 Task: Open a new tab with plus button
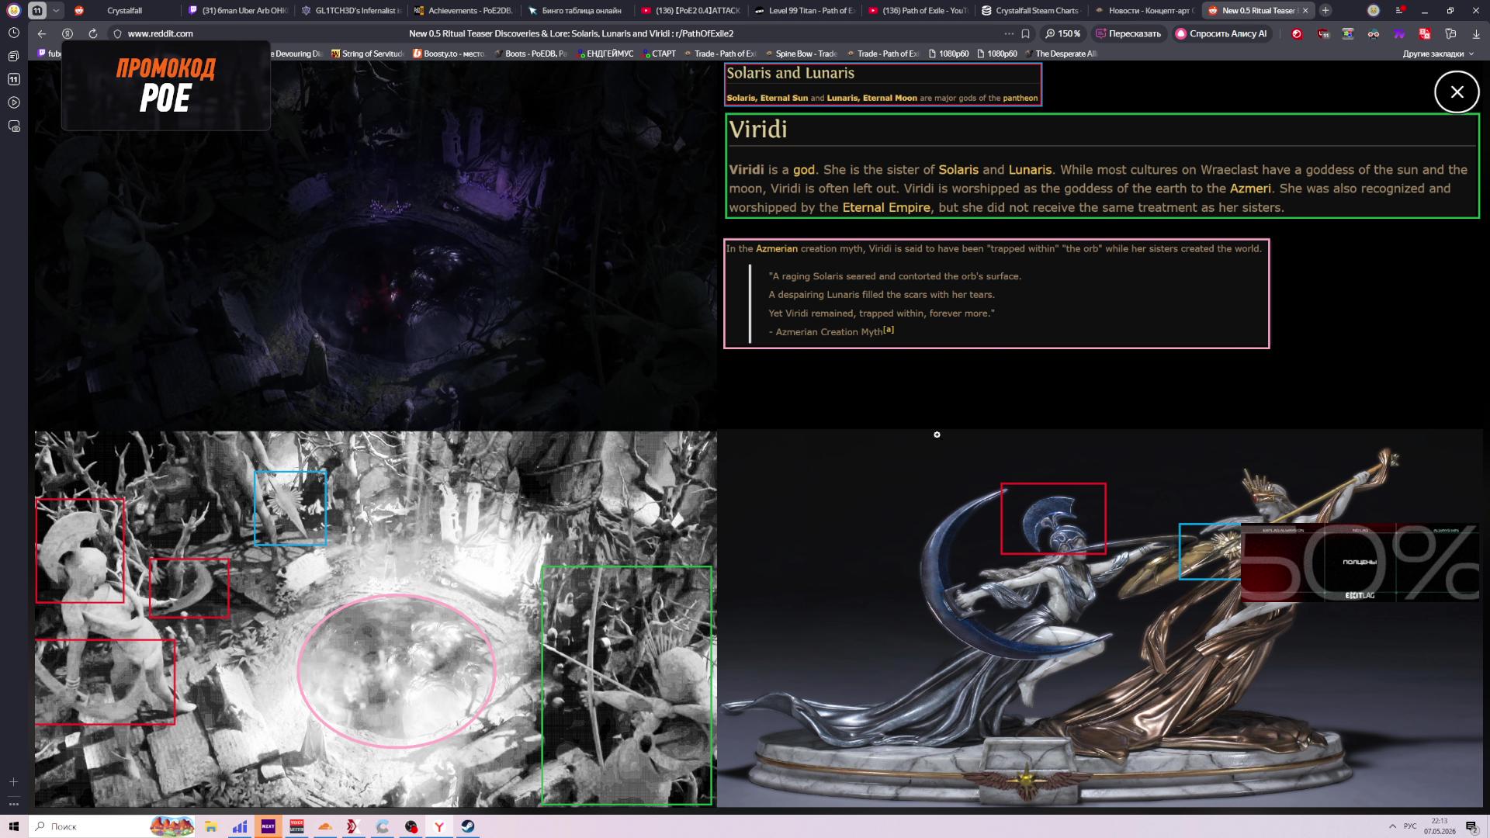(x=1325, y=11)
